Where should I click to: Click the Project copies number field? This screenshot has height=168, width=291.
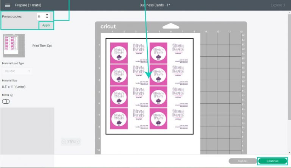[x=41, y=17]
